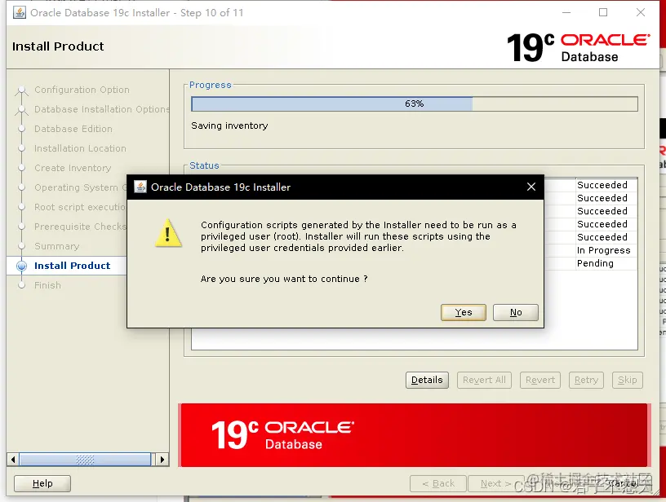The width and height of the screenshot is (666, 502).
Task: Minimize the installer main window
Action: pos(566,13)
